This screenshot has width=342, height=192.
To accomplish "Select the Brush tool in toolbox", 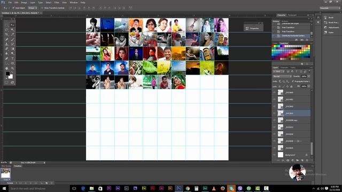I will 12,39.
